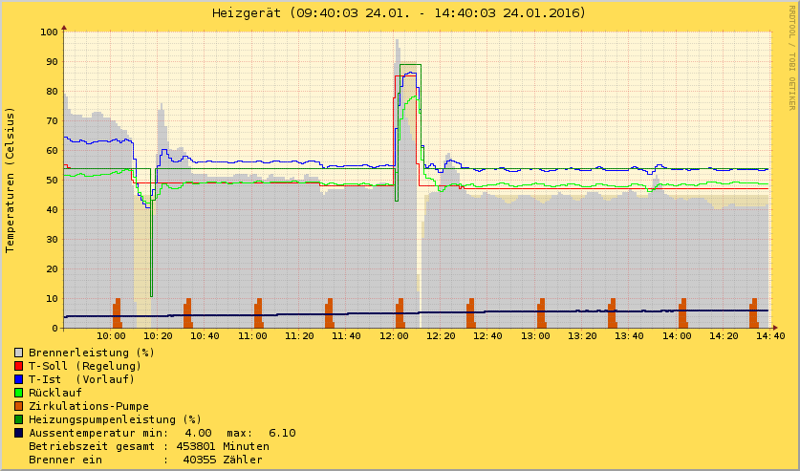Click the dark green Heizungspumpenleistung legend swatch
This screenshot has height=471, width=800.
pyautogui.click(x=19, y=419)
